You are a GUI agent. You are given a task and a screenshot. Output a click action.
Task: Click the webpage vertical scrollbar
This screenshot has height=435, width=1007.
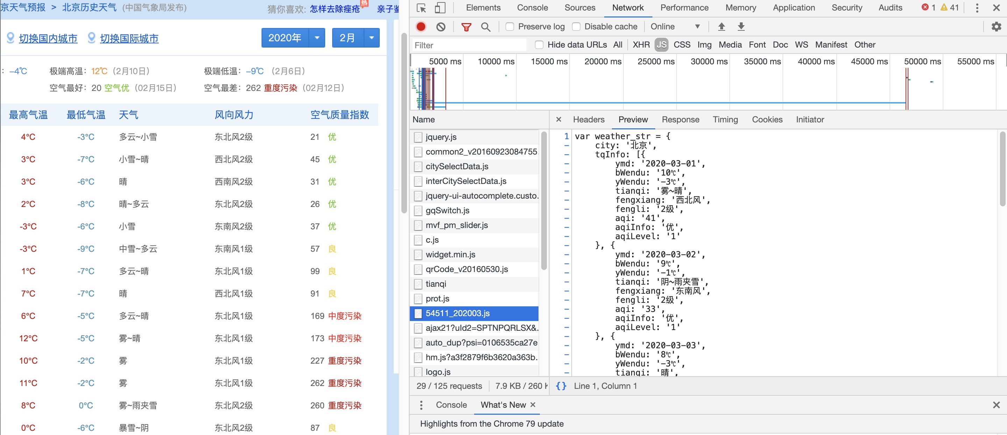[404, 123]
